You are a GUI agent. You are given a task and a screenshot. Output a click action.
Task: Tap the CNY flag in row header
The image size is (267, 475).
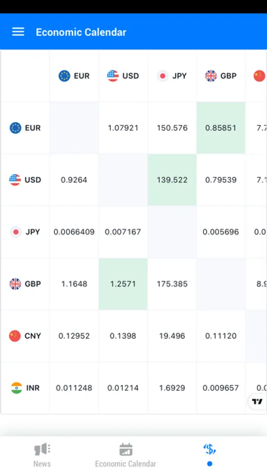[15, 336]
